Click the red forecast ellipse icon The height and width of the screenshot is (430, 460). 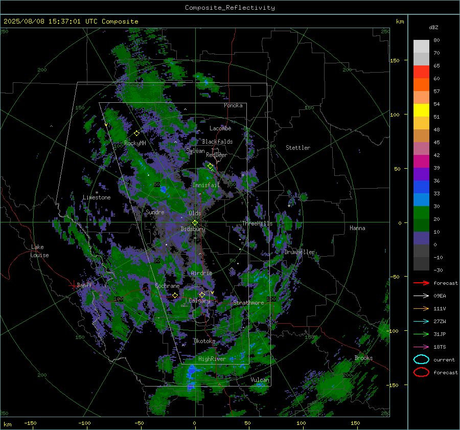pyautogui.click(x=421, y=372)
